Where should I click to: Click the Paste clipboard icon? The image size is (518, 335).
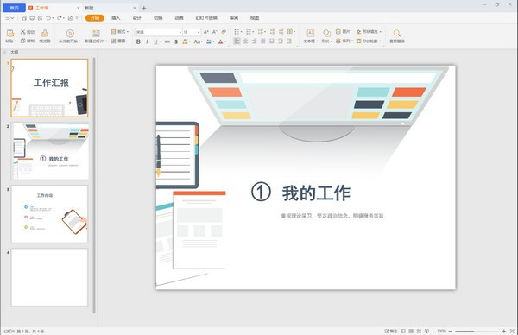tap(10, 33)
